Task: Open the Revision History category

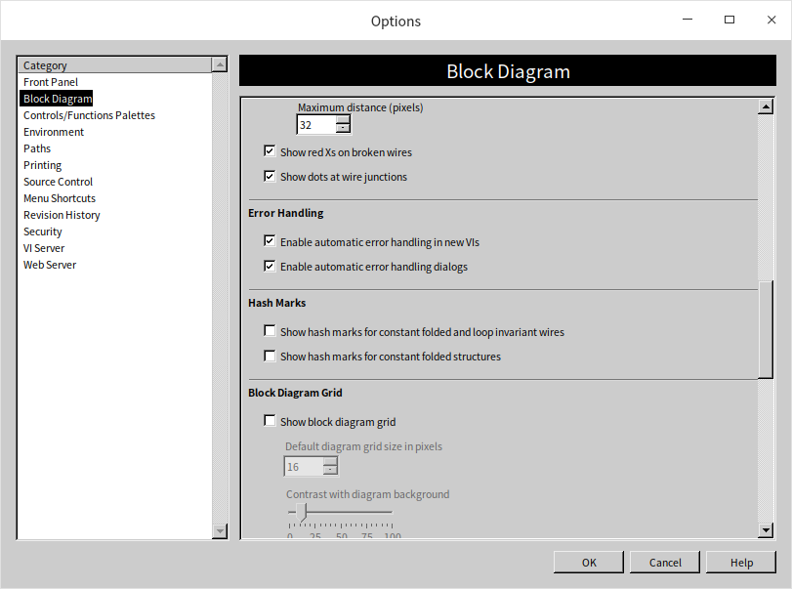Action: pyautogui.click(x=62, y=215)
